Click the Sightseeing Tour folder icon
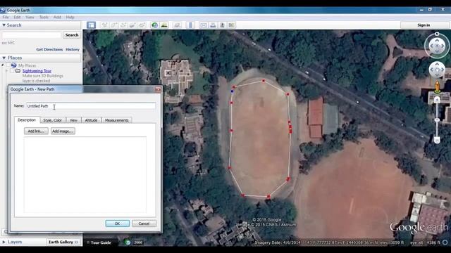The width and height of the screenshot is (451, 253). [x=18, y=70]
